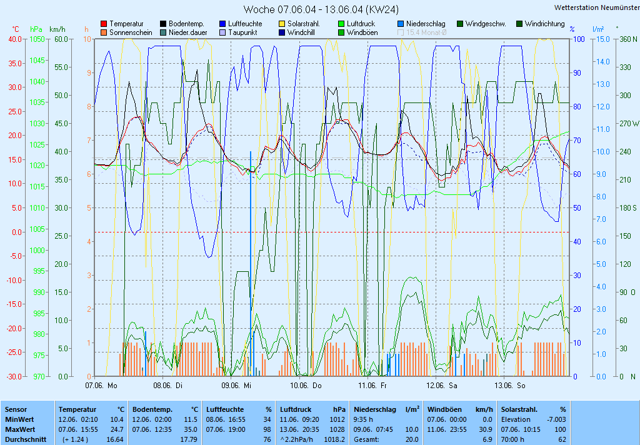The height and width of the screenshot is (445, 640).
Task: Click the x-axis label 13.06. So
Action: tap(510, 386)
